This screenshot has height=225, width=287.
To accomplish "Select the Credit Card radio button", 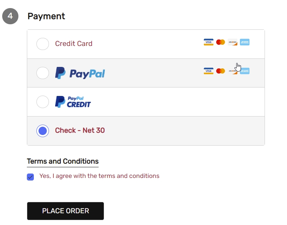I will point(43,44).
